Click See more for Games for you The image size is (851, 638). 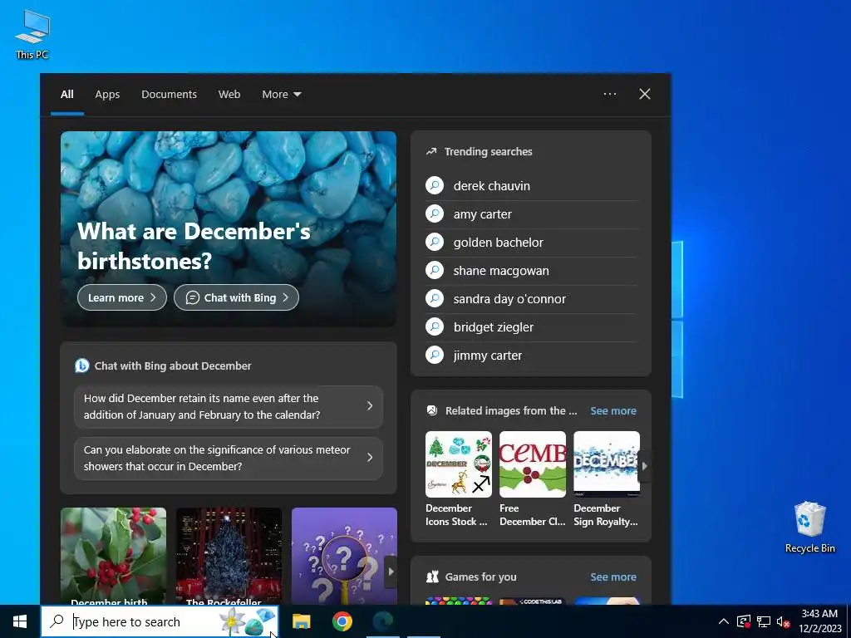point(613,577)
